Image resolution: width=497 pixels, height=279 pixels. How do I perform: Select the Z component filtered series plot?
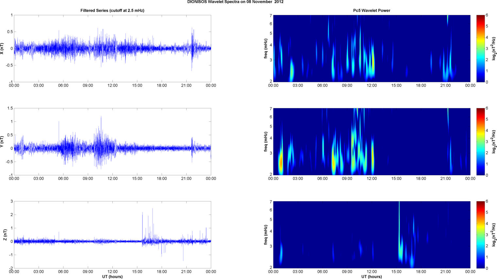click(x=112, y=235)
